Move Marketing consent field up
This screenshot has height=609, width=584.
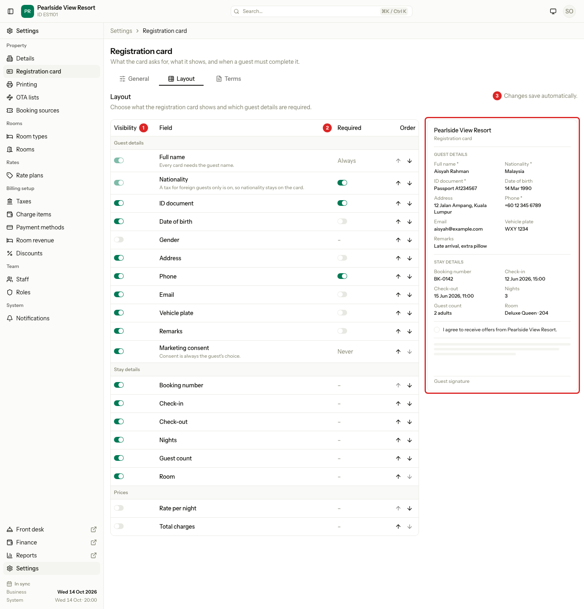tap(398, 352)
